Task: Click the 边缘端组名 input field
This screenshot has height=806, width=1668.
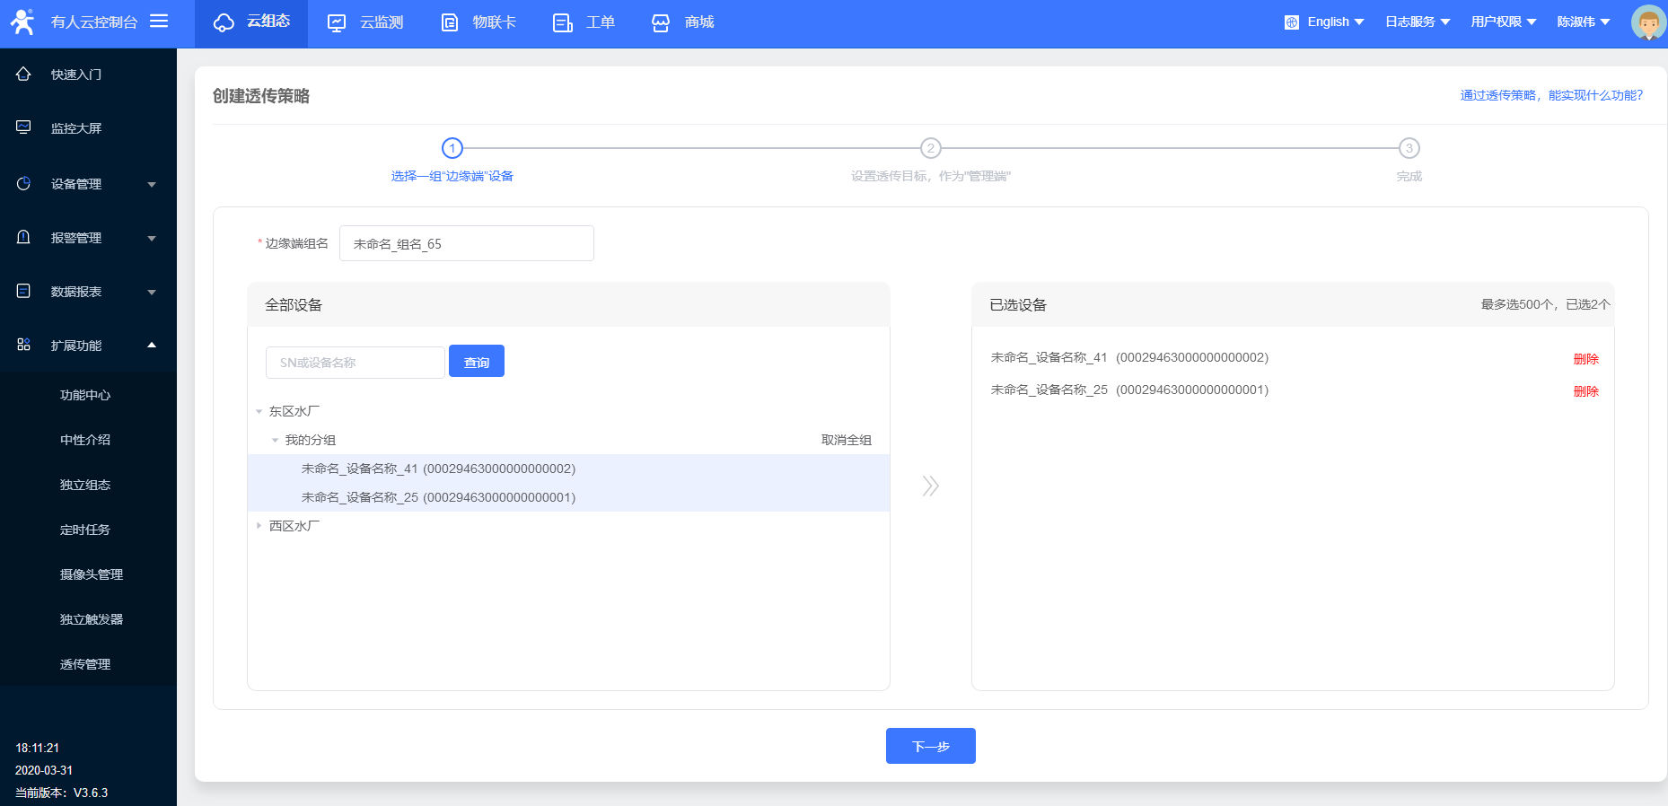Action: tap(467, 243)
